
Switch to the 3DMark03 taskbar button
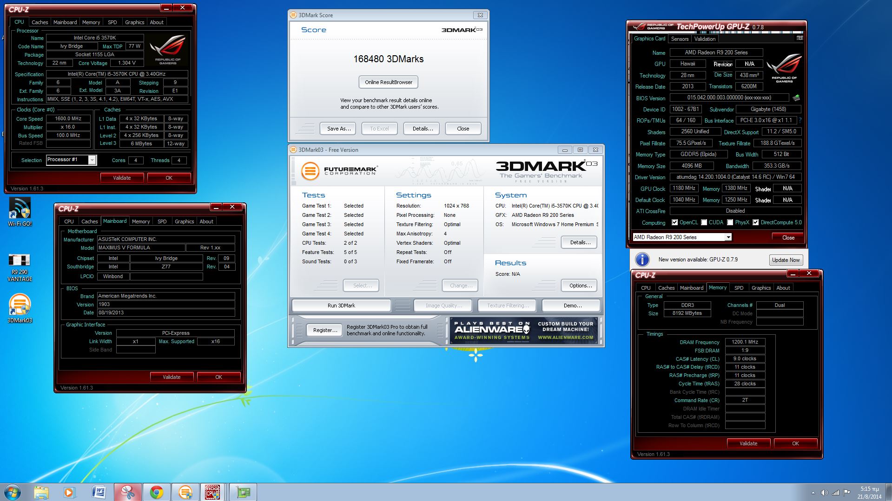pyautogui.click(x=185, y=492)
